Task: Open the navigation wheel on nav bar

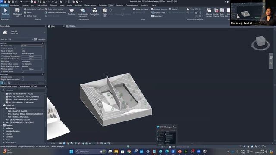Action: (271, 57)
